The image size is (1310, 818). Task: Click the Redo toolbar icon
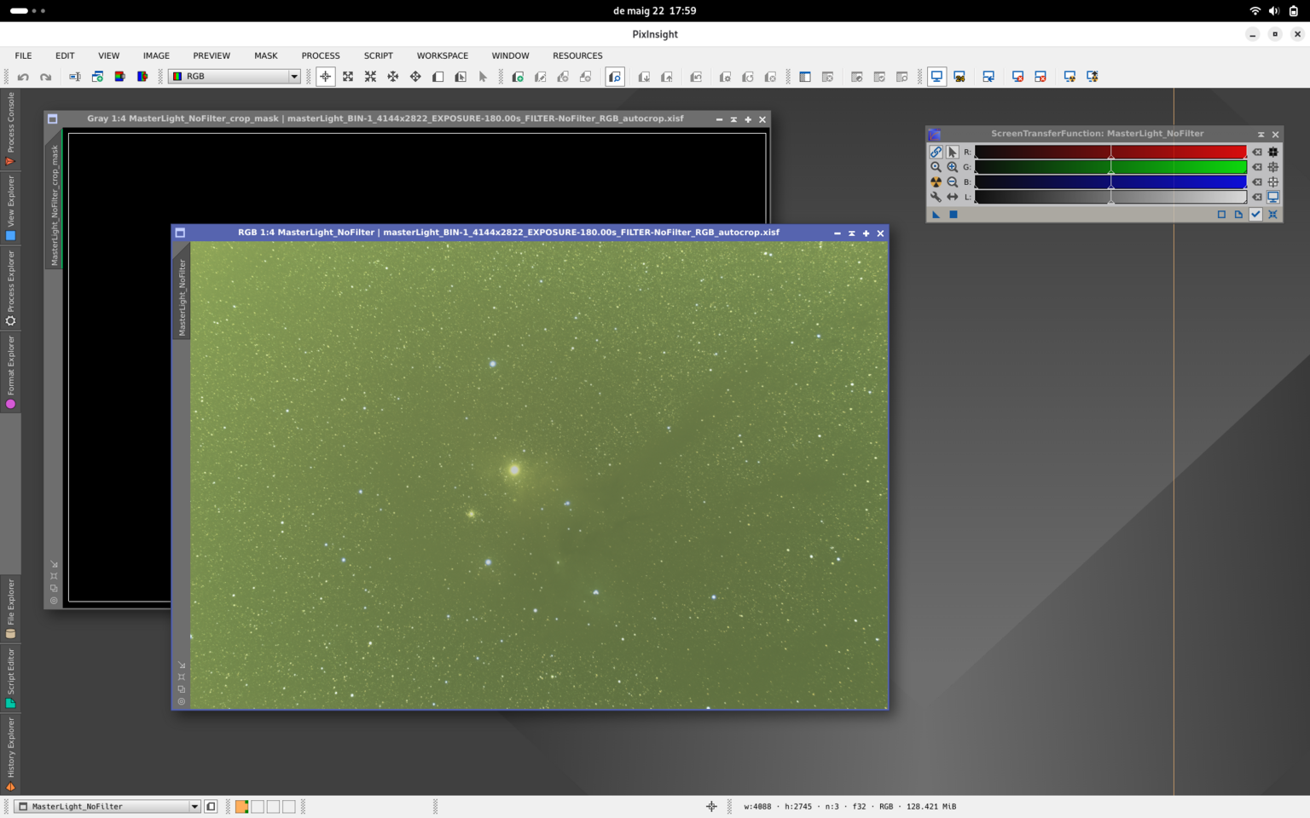46,77
